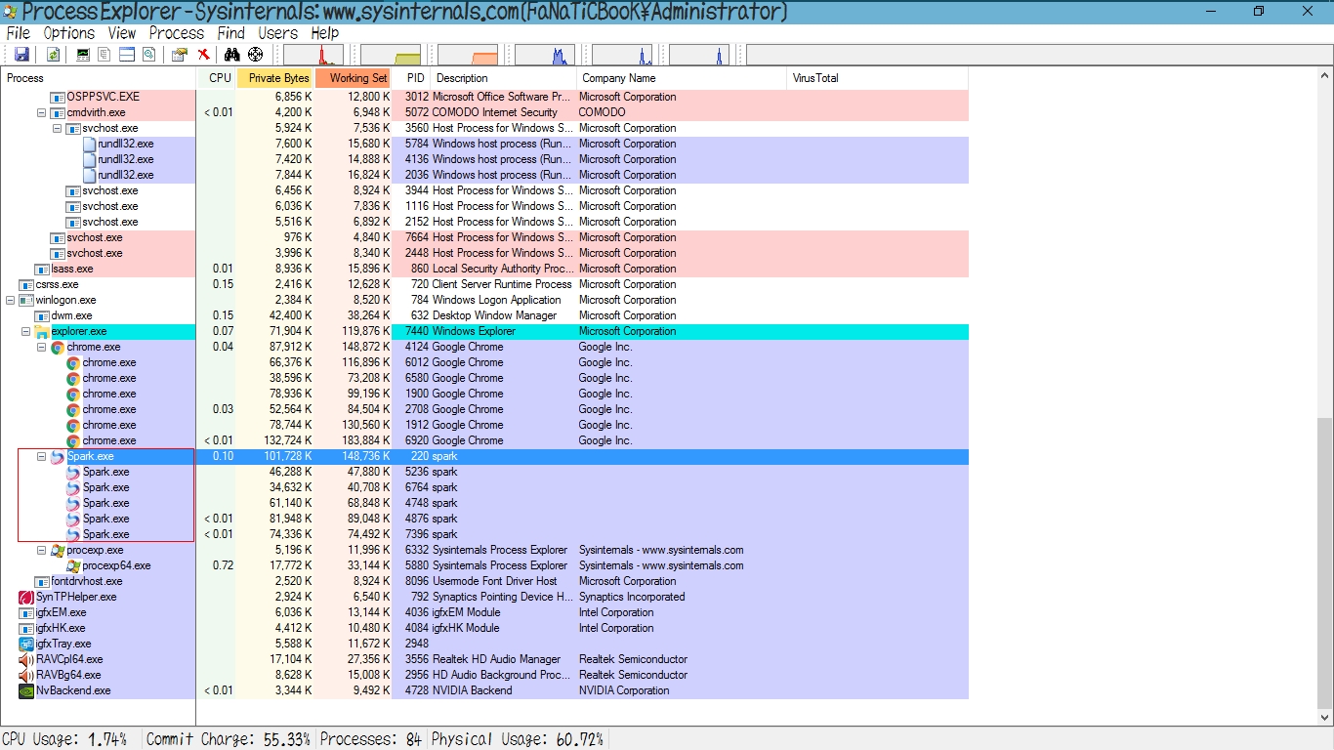
Task: Sort by the PID column header
Action: click(411, 78)
